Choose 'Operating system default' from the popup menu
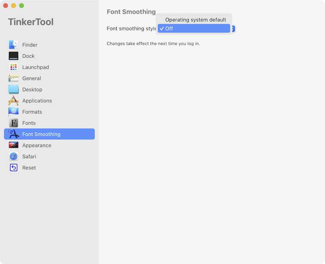Screen dimensions: 325x264 click(195, 20)
